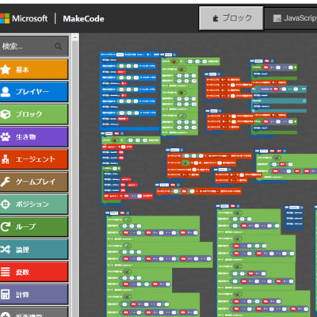Viewport: 317px width, 317px height.
Task: Click the calculator icon on 計算
Action: click(6, 294)
